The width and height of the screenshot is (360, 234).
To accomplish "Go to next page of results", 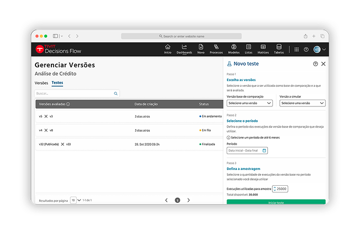I will pos(188,200).
